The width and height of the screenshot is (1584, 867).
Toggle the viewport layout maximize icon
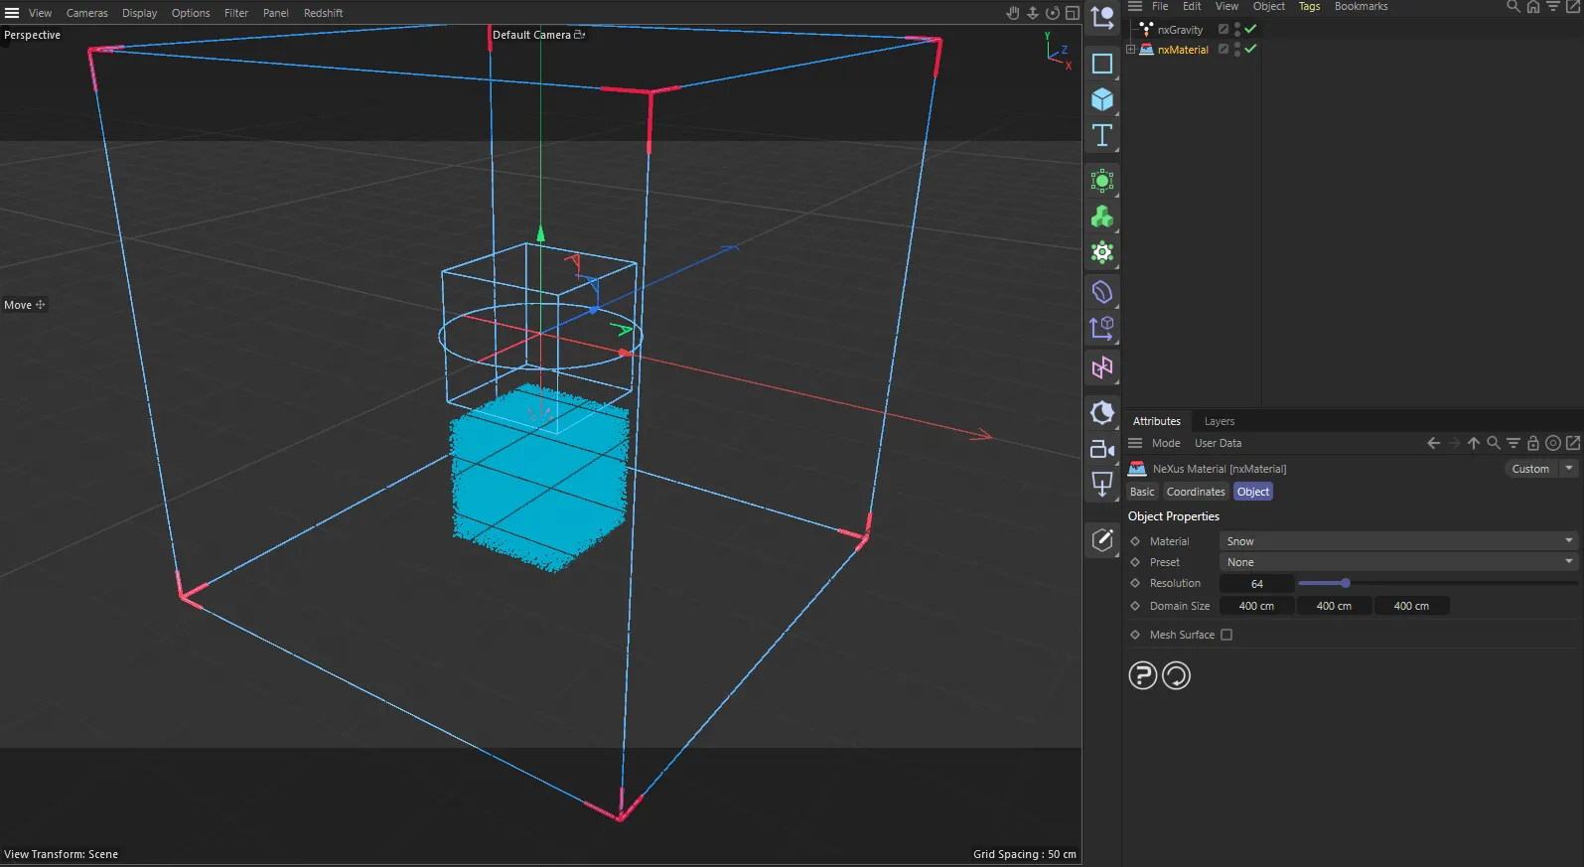(x=1073, y=13)
